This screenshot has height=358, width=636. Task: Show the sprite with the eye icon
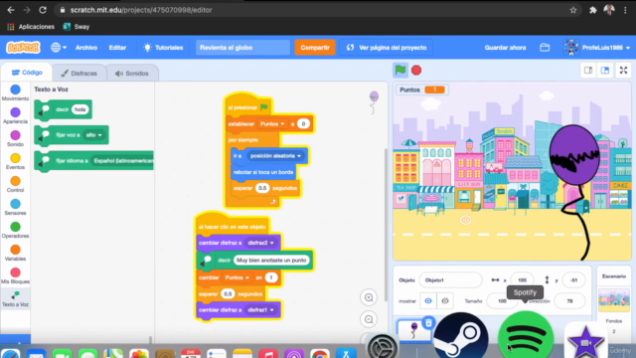[428, 301]
